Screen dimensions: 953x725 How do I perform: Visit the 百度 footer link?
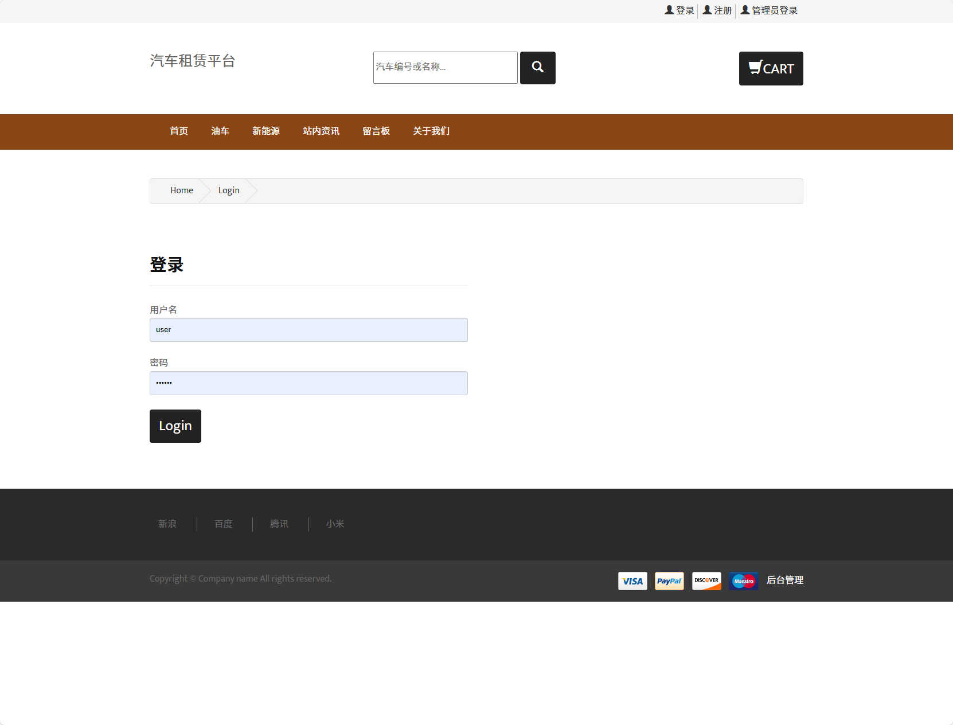pyautogui.click(x=224, y=524)
